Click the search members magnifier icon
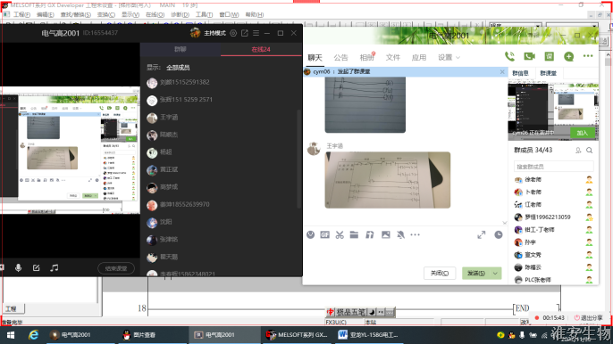The image size is (613, 344). (x=589, y=150)
